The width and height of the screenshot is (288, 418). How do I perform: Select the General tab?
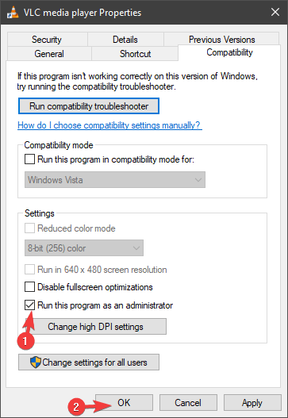[x=49, y=54]
